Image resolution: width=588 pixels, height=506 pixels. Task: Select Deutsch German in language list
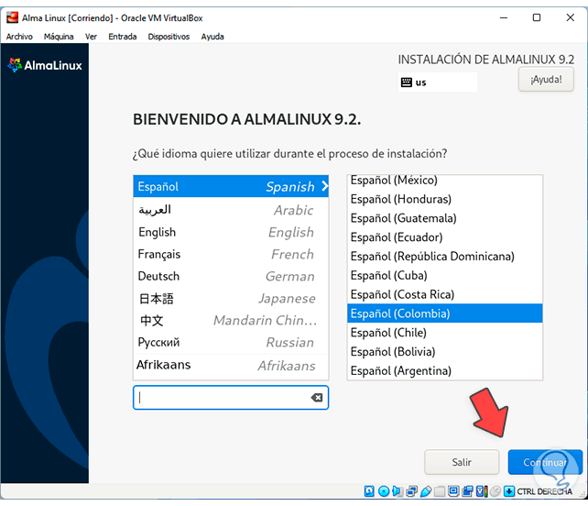(x=231, y=276)
